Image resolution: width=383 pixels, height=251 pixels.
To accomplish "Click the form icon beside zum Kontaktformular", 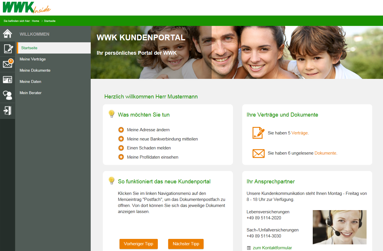I will (x=249, y=248).
